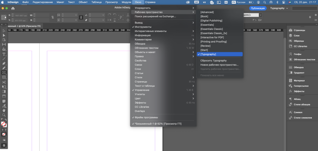Open Spotlight search in menu bar
Image resolution: width=318 pixels, height=151 pixels.
click(265, 2)
